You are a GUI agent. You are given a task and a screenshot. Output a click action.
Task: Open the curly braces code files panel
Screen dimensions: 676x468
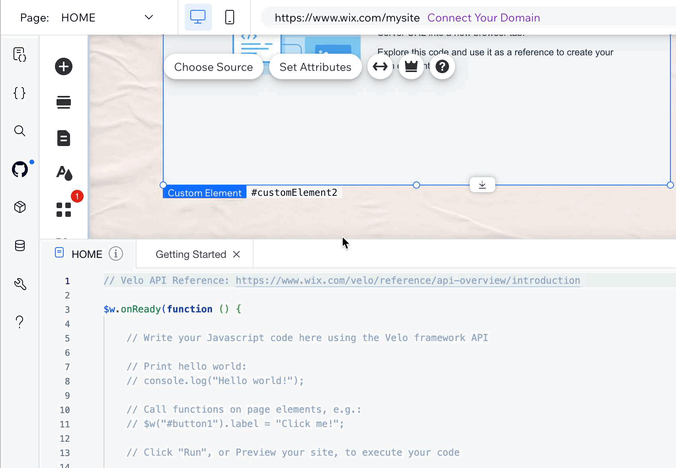(20, 93)
